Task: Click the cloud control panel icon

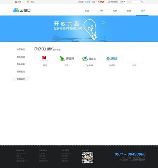Action: (109, 2)
